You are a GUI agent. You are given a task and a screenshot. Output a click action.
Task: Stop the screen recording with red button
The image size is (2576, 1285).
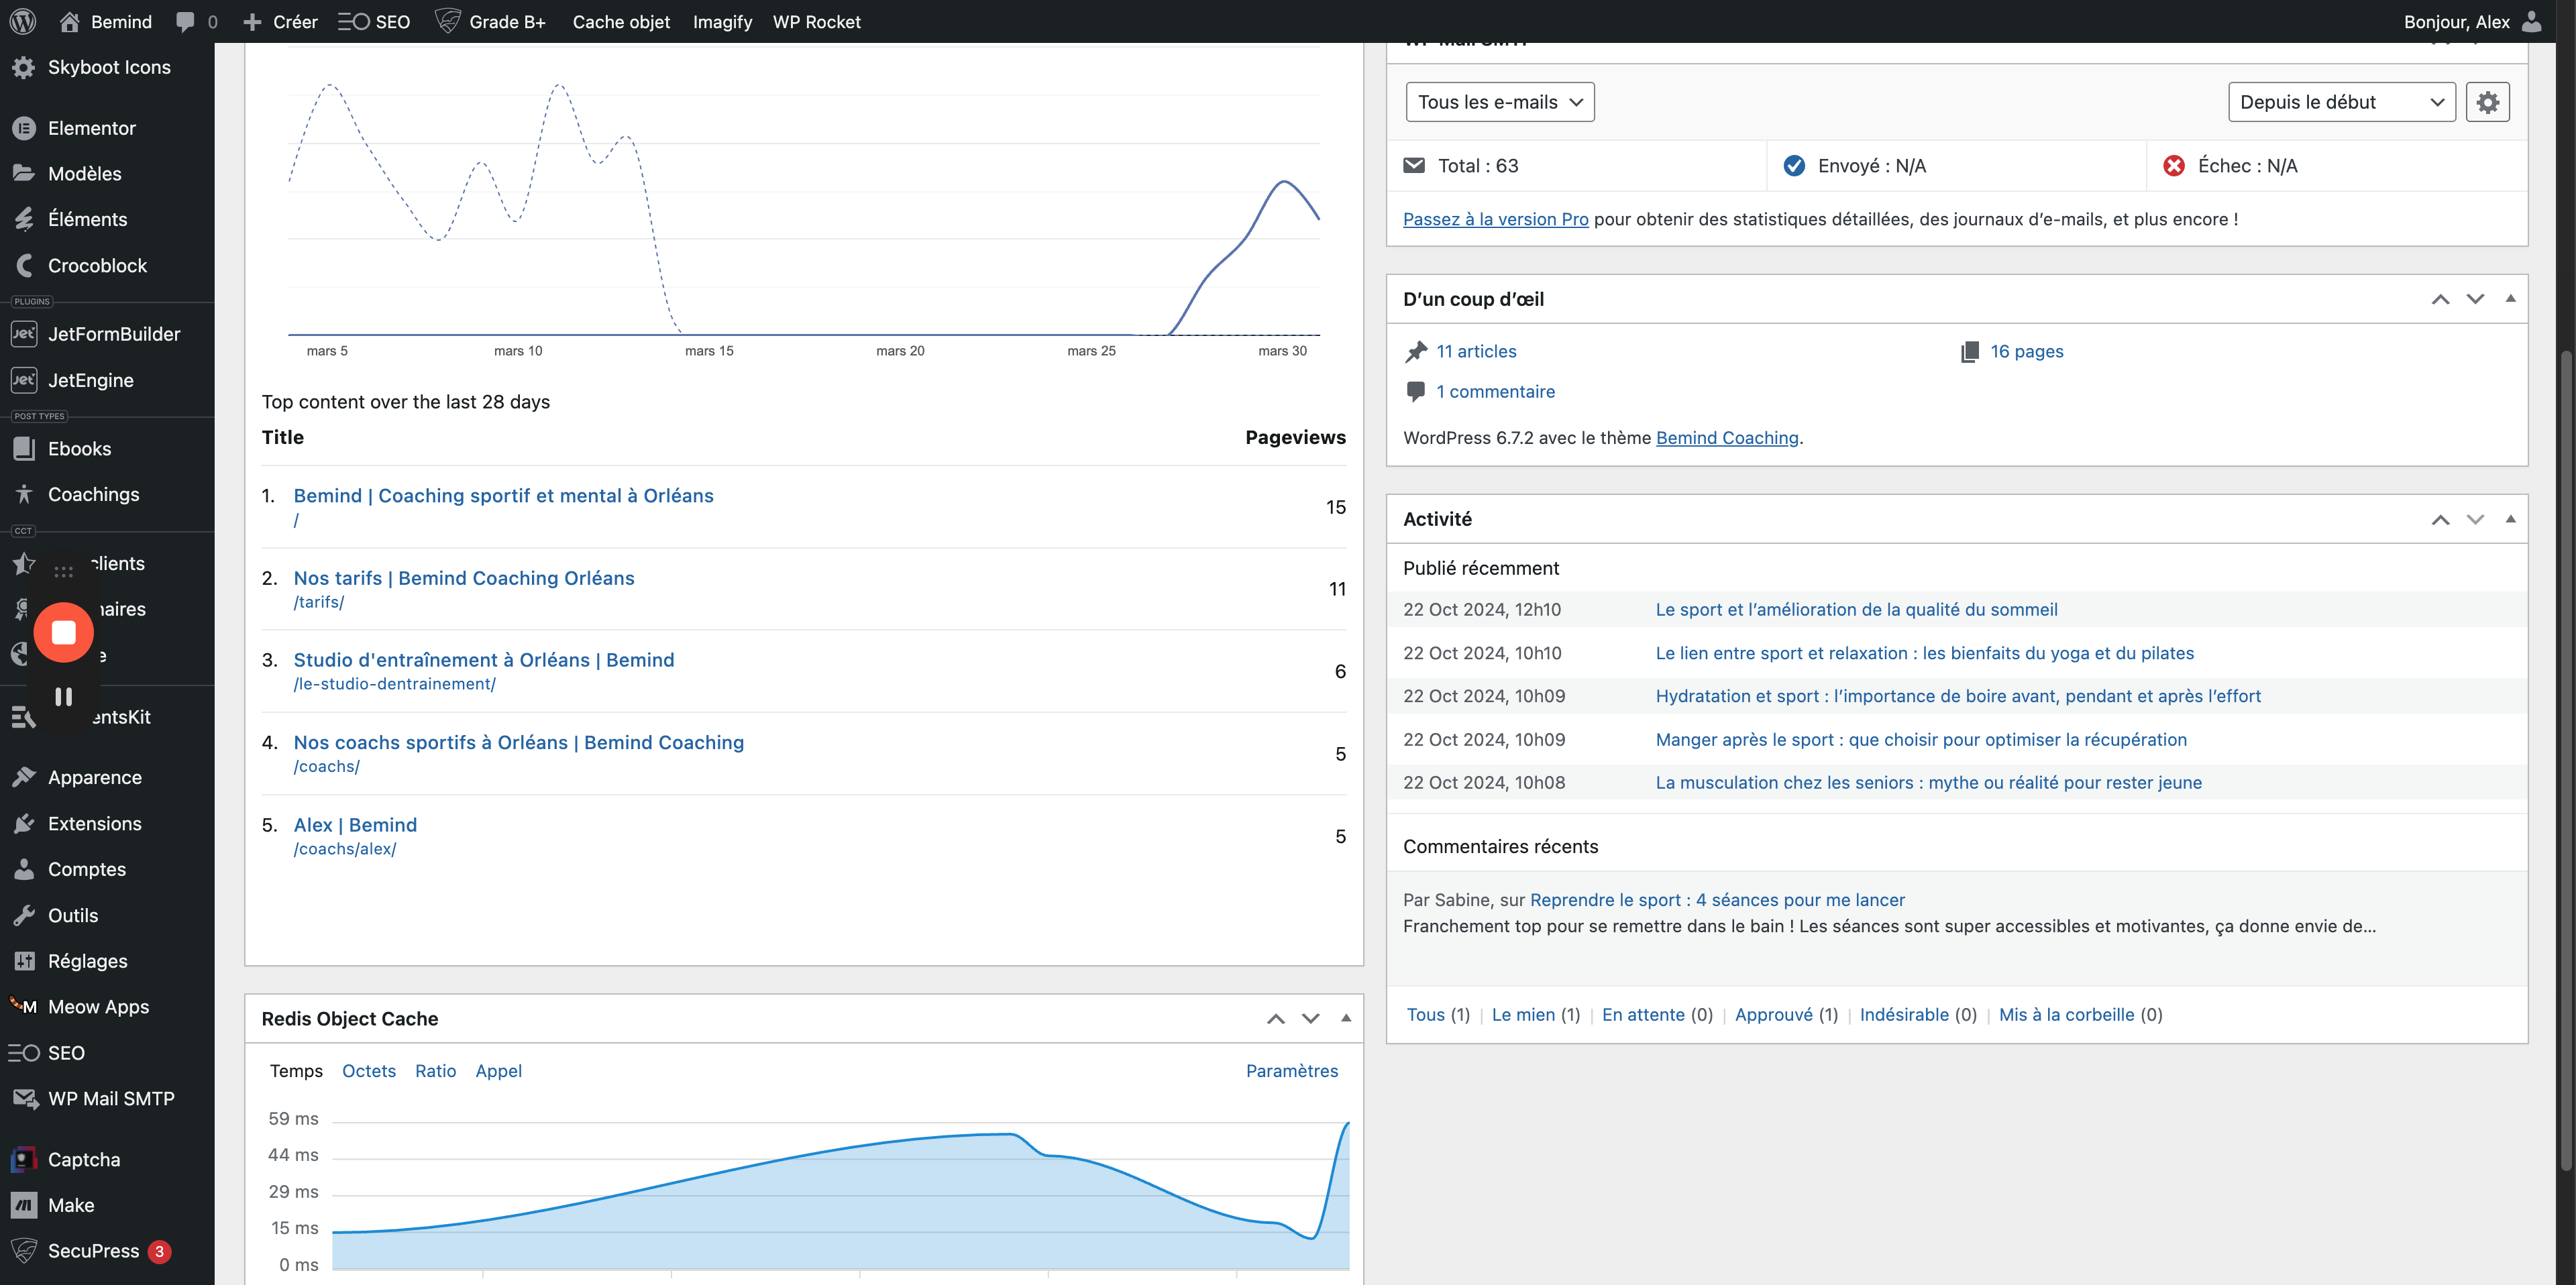point(64,632)
